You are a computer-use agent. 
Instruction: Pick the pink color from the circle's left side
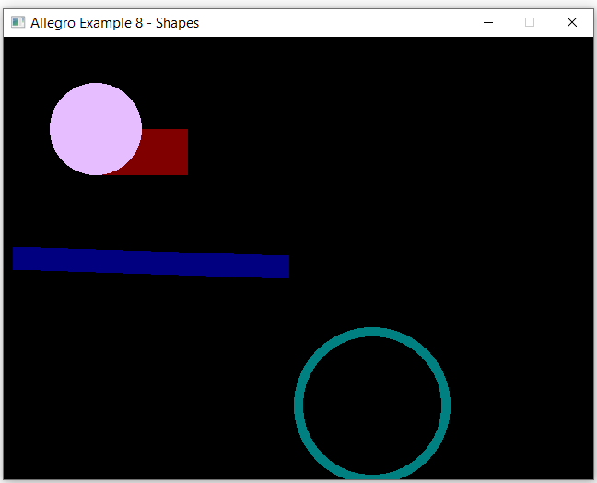pos(61,129)
